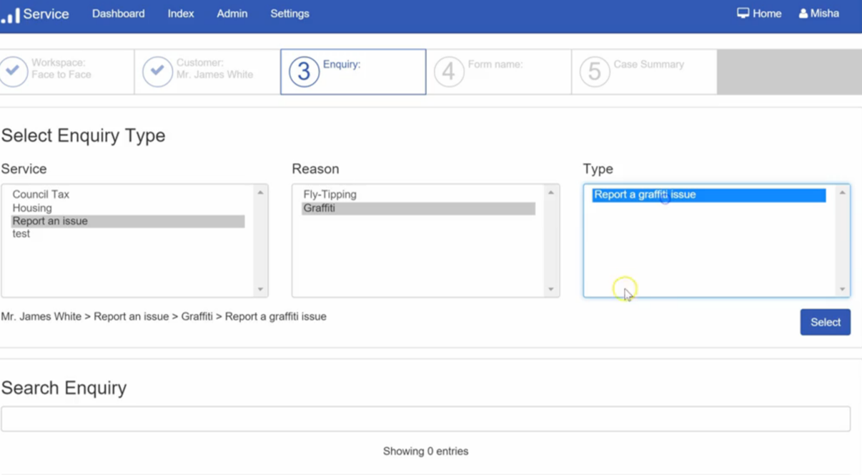Click the Service signal-bars logo icon
The height and width of the screenshot is (475, 862).
(11, 14)
